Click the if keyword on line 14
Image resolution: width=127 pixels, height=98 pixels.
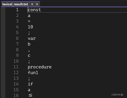(x=31, y=84)
